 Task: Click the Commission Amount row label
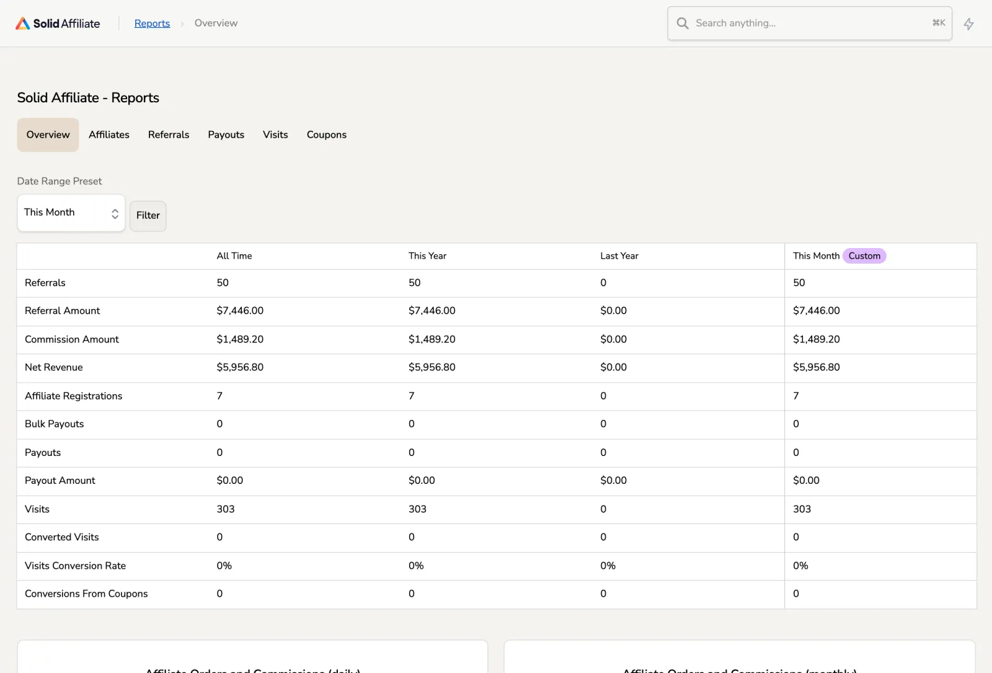coord(72,339)
